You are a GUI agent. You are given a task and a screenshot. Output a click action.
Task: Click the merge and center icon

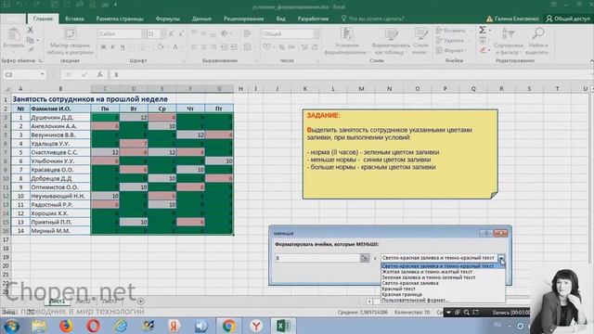[248, 47]
